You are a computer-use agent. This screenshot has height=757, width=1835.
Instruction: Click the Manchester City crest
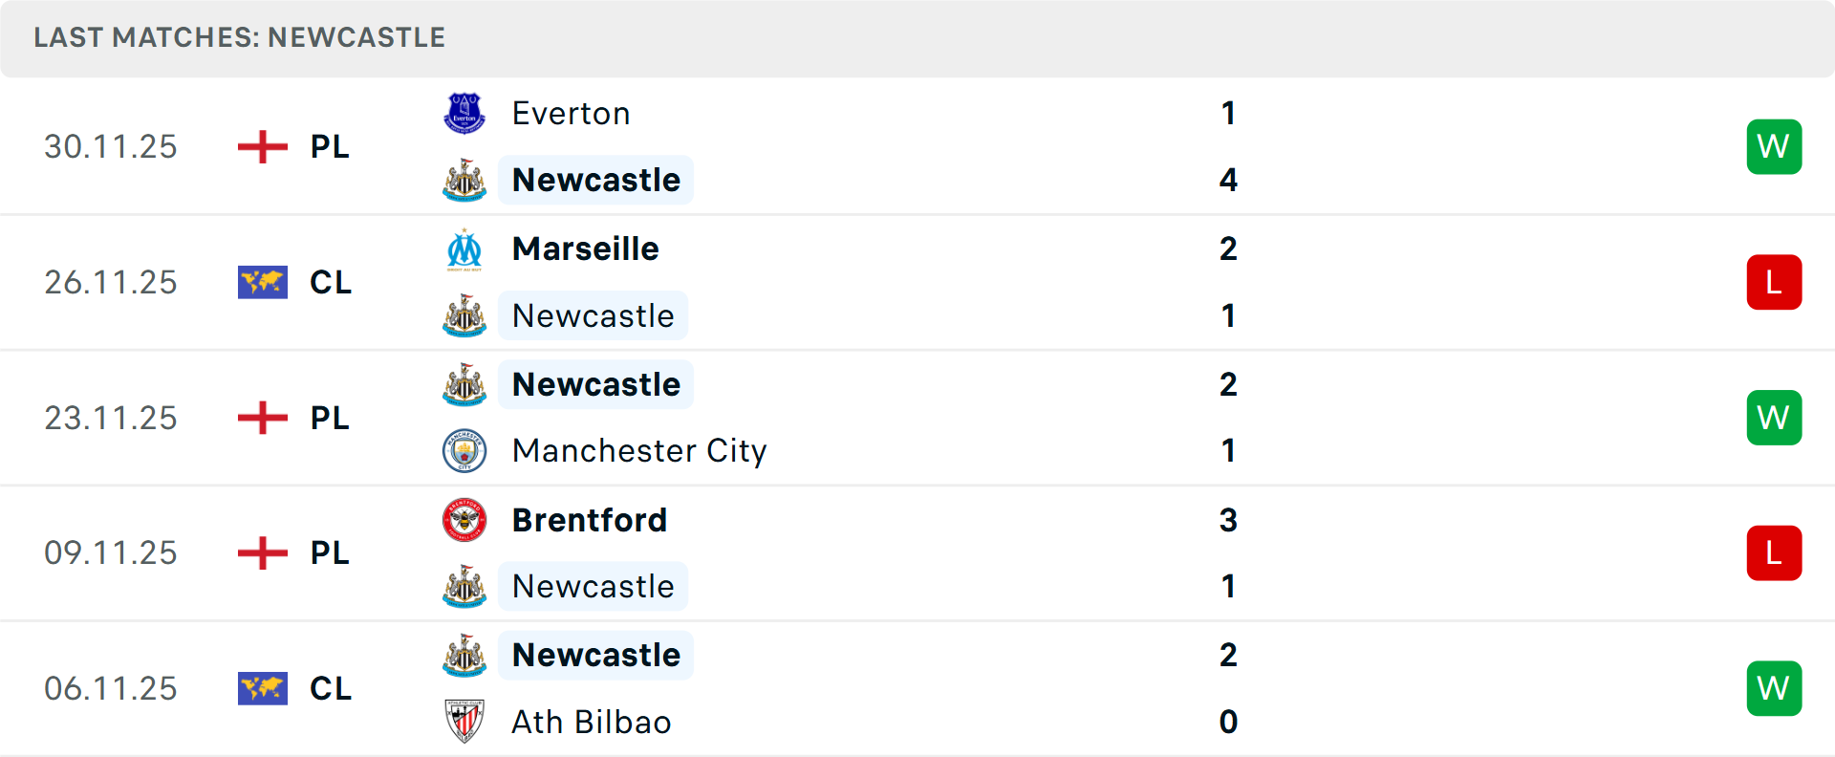point(464,451)
